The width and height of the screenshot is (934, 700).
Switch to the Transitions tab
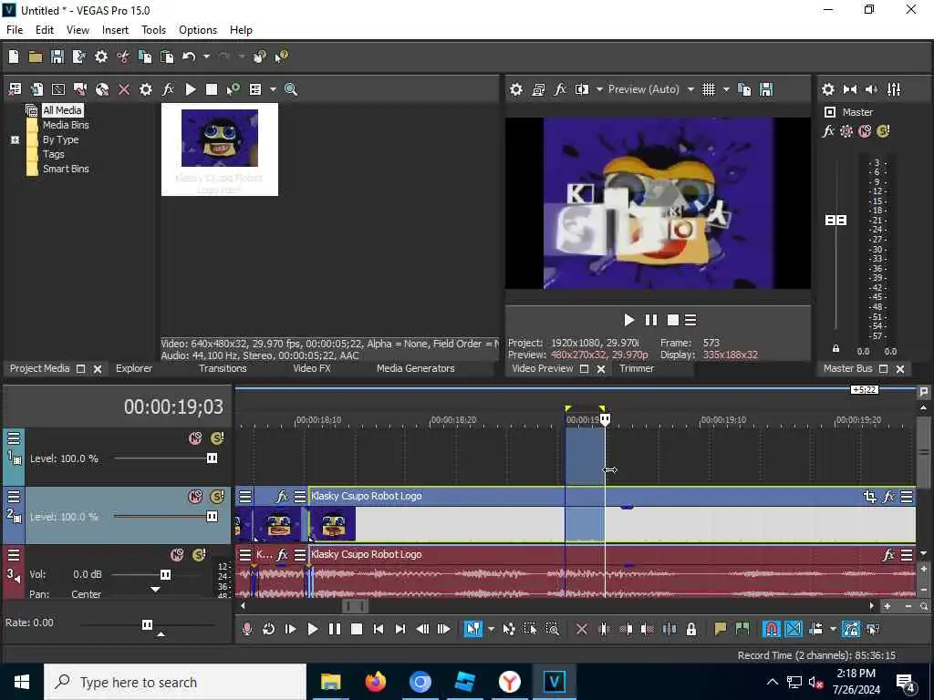pos(223,368)
